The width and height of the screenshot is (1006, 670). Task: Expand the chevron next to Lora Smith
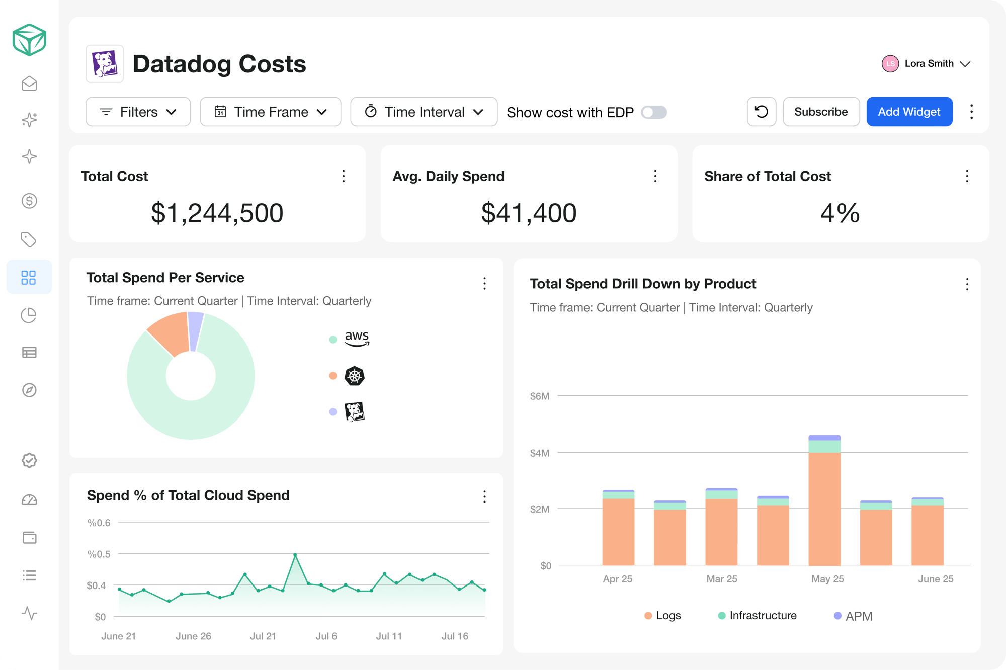click(965, 64)
